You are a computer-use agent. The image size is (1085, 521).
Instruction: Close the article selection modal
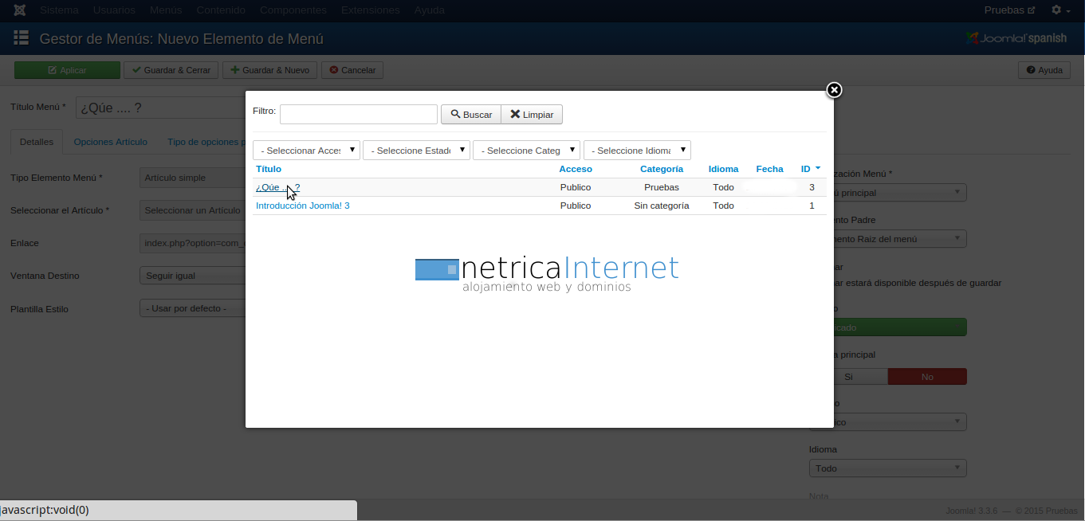point(834,90)
